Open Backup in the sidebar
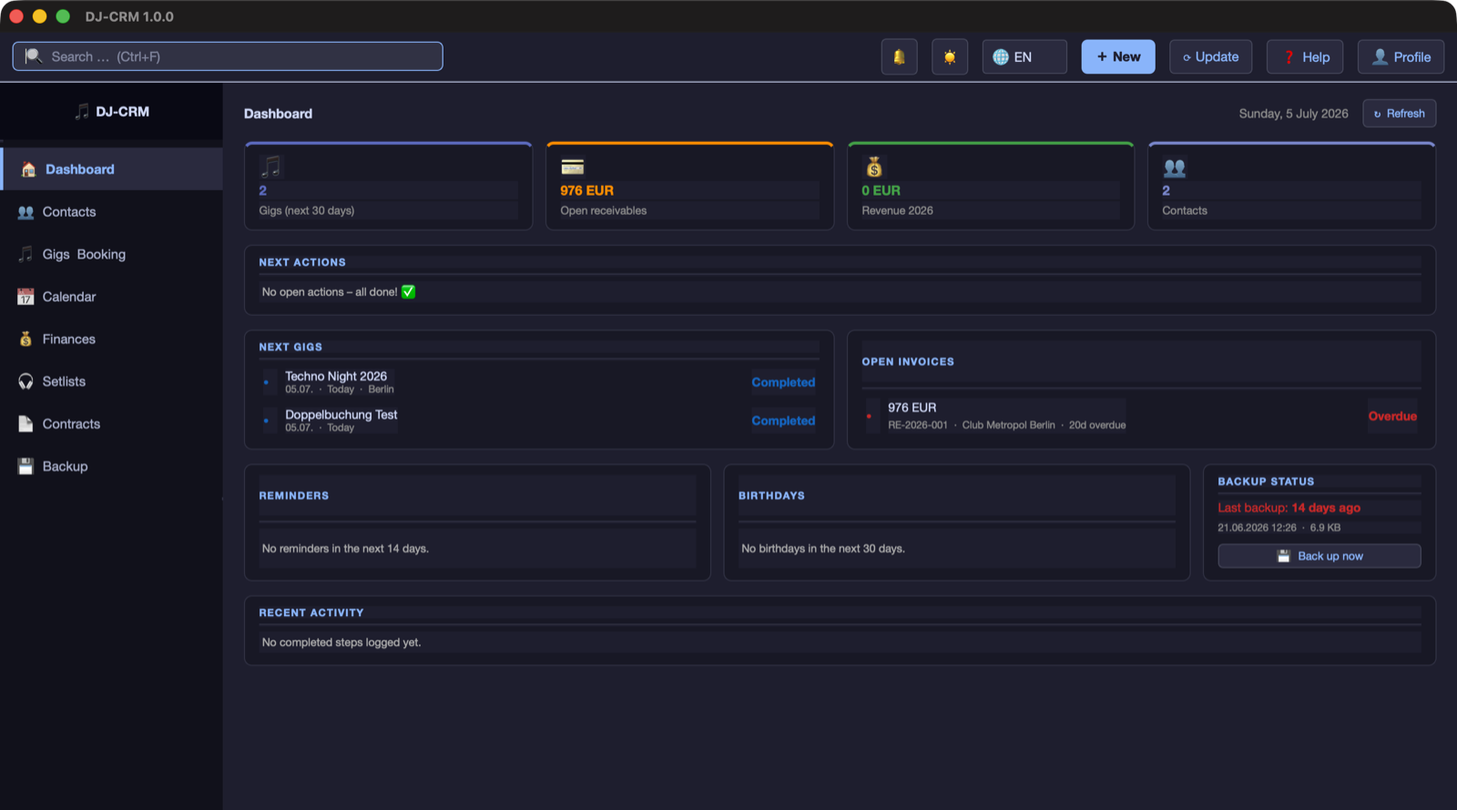The width and height of the screenshot is (1457, 810). click(x=111, y=466)
